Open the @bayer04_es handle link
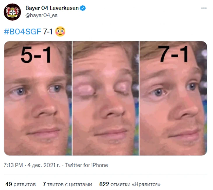This screenshot has width=213, height=190. coord(41,15)
